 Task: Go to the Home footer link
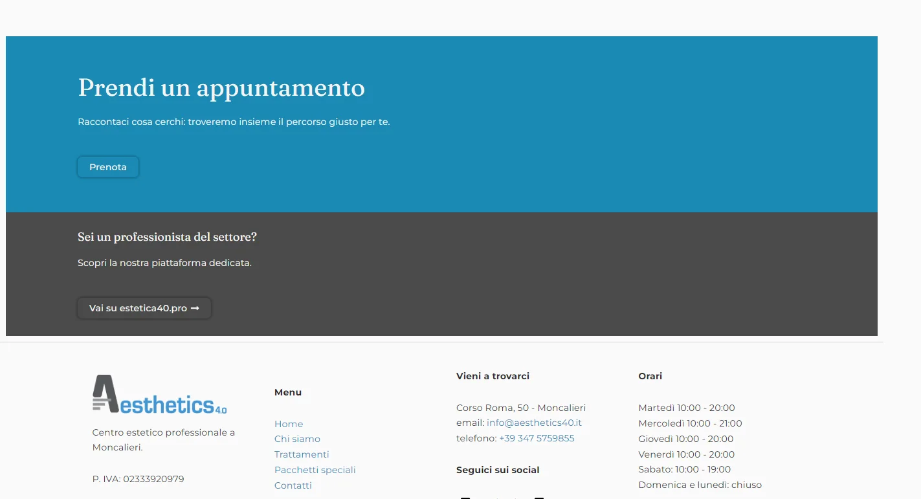(289, 424)
